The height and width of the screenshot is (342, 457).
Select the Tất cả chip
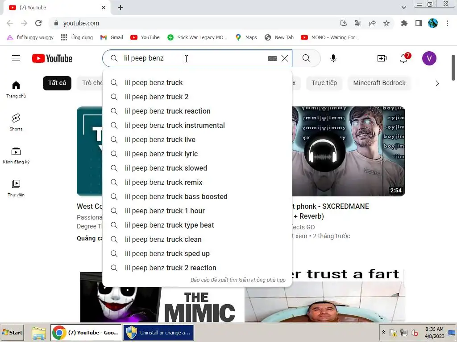(57, 83)
